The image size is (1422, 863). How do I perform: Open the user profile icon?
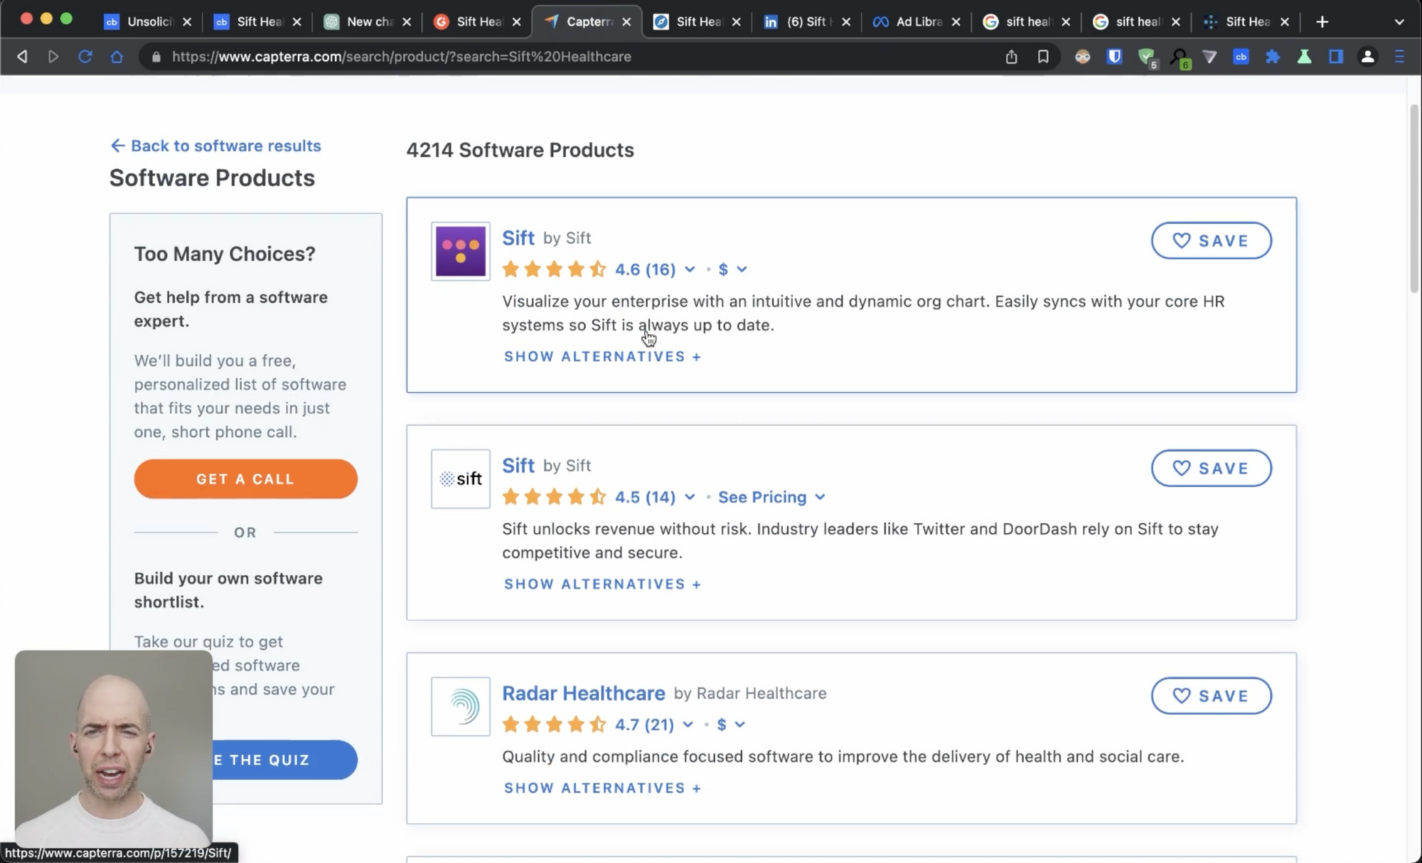[x=1367, y=56]
